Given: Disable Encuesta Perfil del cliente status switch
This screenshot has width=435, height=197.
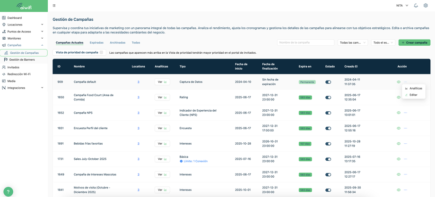Looking at the screenshot, I should (x=328, y=128).
